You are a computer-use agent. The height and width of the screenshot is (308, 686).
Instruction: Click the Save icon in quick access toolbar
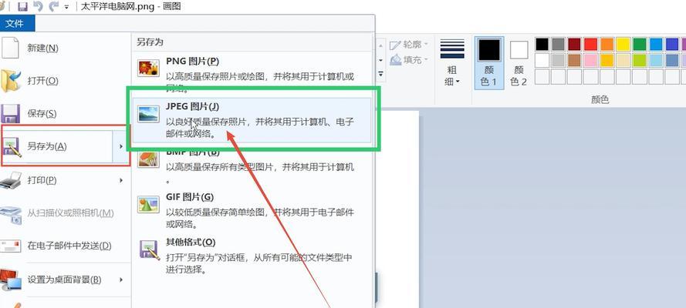[22, 6]
